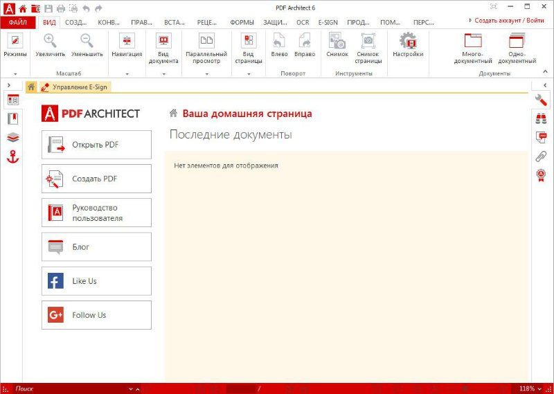Viewport: 554px width, 394px height.
Task: Select the ВИД ribbon tab
Action: tap(49, 22)
